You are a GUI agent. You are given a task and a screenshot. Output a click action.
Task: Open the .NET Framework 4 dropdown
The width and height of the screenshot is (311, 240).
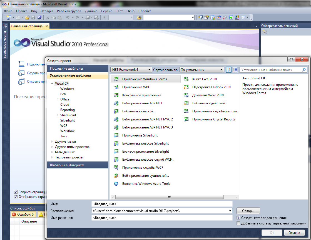pos(131,70)
